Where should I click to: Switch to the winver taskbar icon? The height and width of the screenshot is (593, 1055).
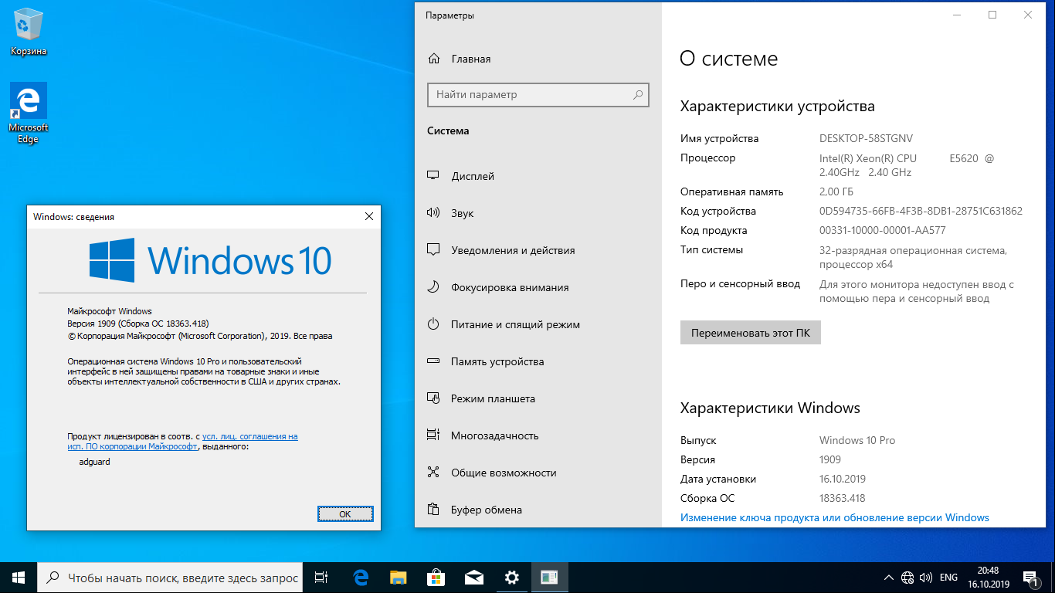pos(549,577)
